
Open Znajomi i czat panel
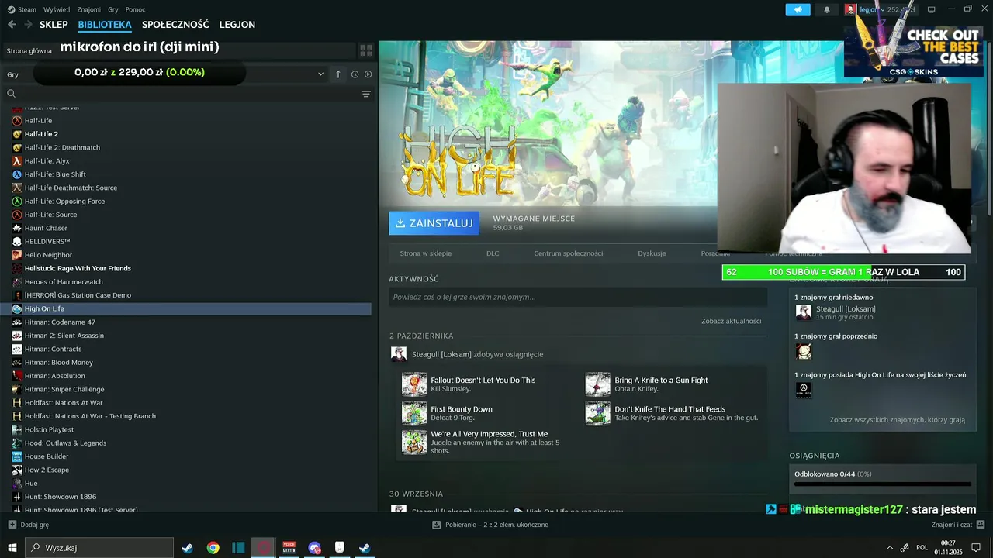point(957,525)
